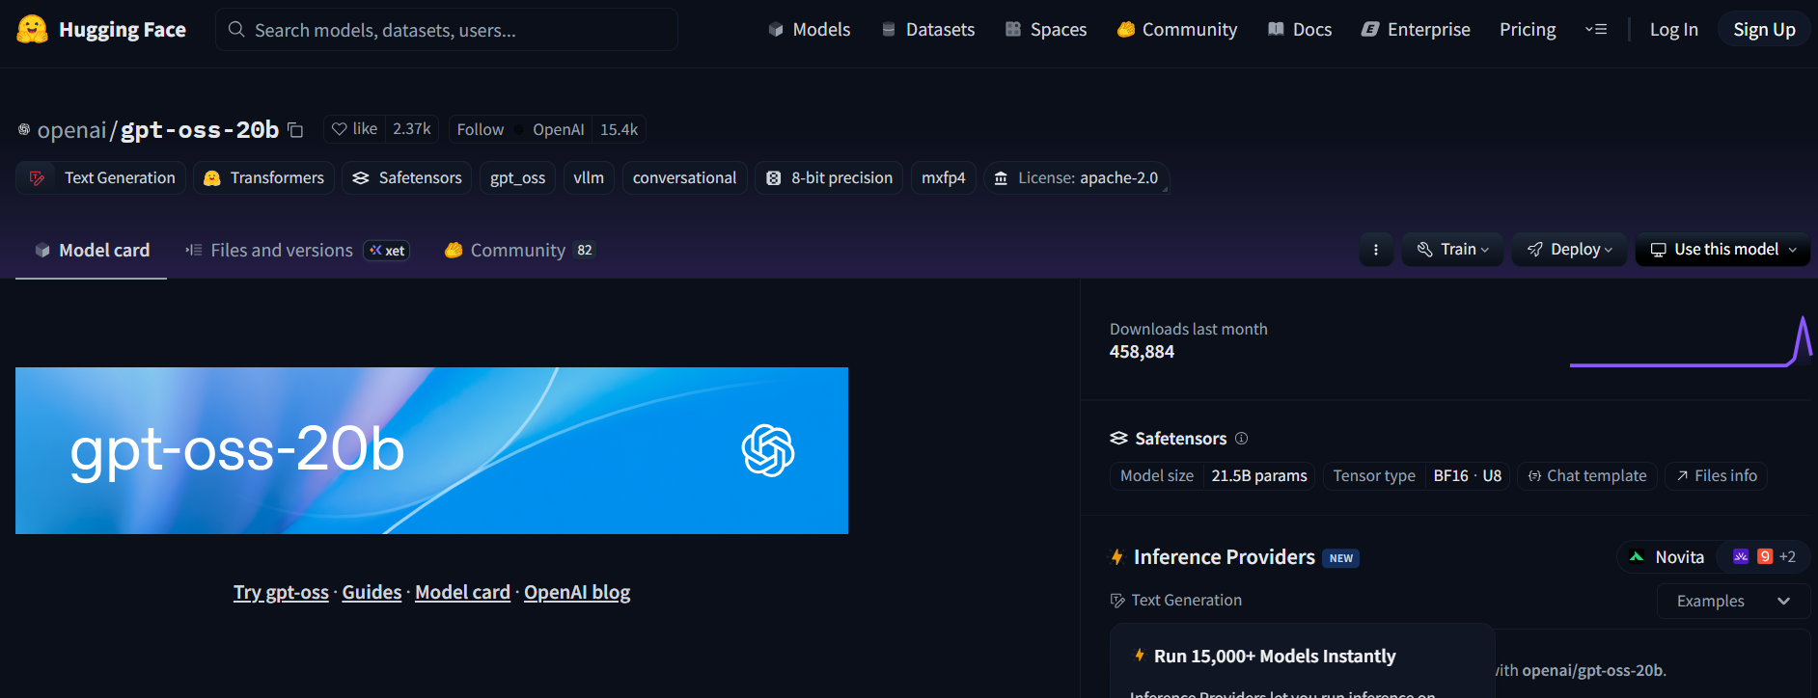Click the xet badge
The image size is (1818, 698).
[x=387, y=251]
